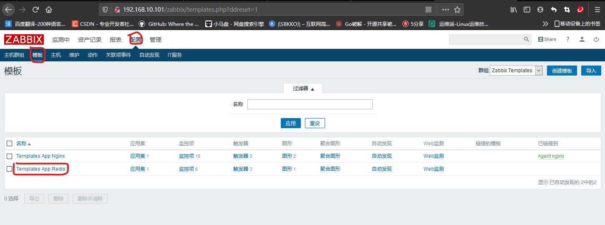605x225 pixels.
Task: Open the Firefox account icon
Action: coord(540,10)
